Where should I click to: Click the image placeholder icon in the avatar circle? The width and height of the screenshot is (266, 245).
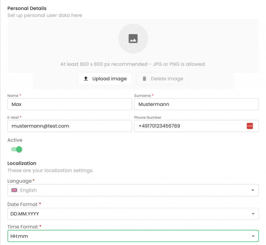[x=133, y=38]
